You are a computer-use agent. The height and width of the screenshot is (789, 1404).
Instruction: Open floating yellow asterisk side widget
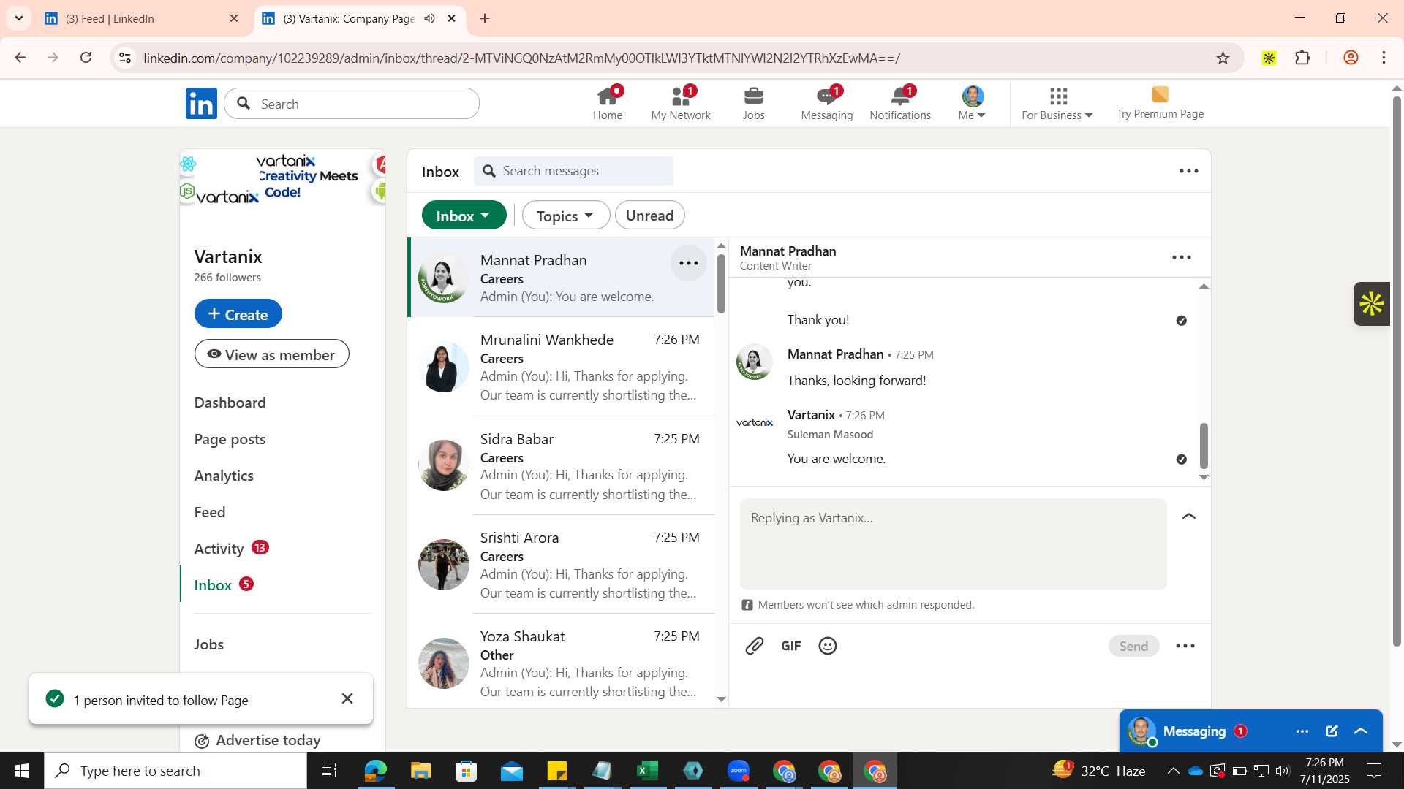coord(1372,304)
